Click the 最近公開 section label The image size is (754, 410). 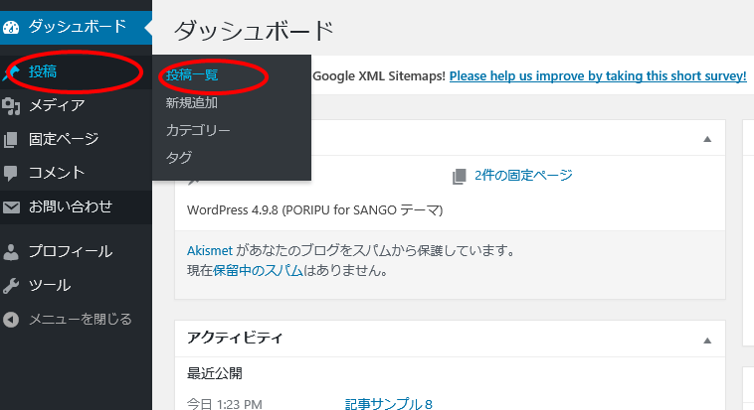[215, 373]
